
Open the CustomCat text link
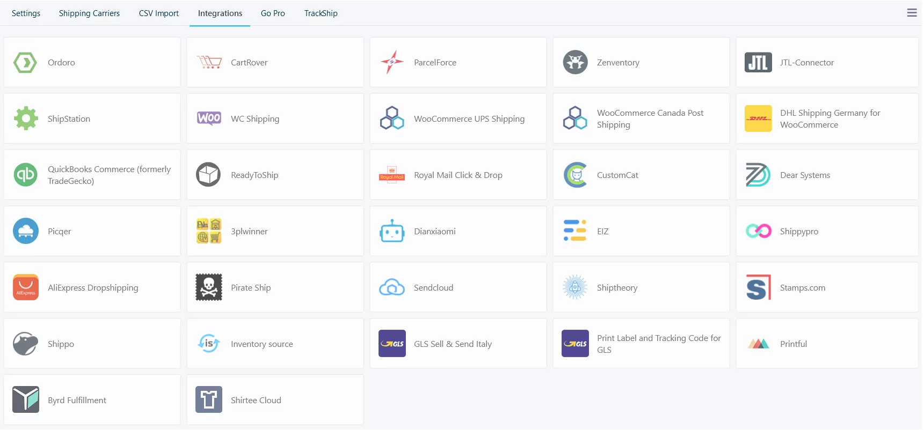tap(617, 175)
